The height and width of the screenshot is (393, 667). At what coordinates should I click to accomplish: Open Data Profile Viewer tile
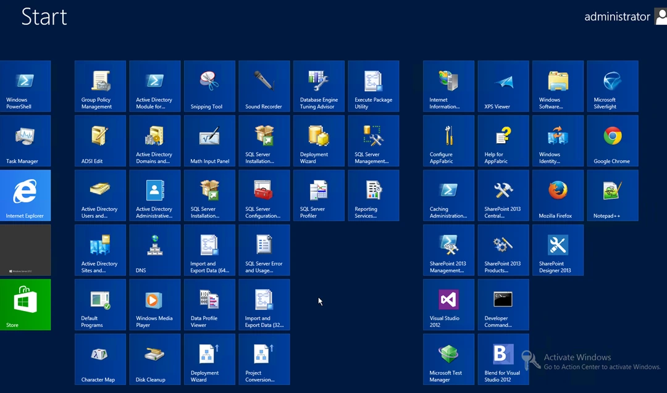(x=210, y=305)
